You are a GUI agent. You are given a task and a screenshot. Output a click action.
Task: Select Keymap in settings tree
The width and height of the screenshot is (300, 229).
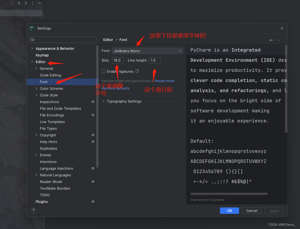[42, 55]
